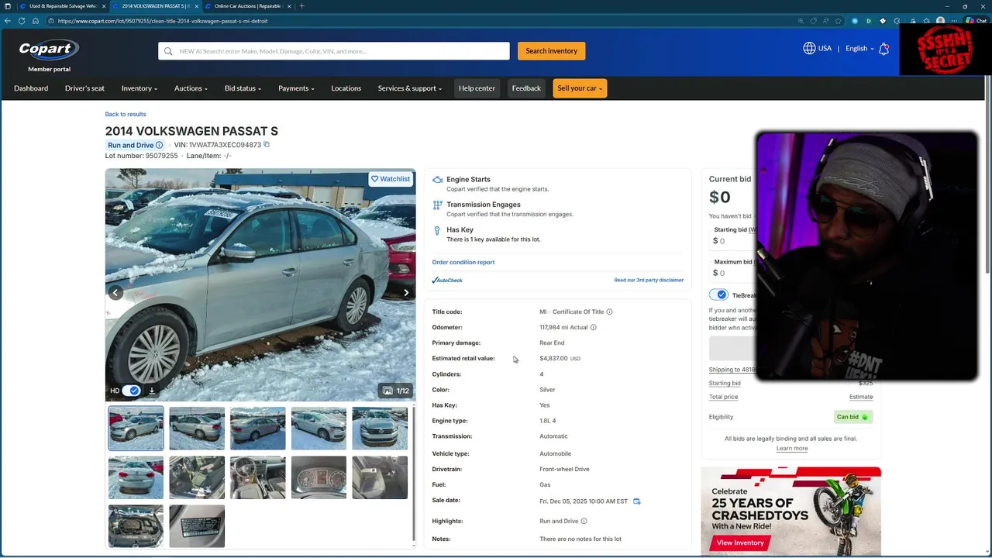Viewport: 992px width, 558px height.
Task: Click the browser address bar URL
Action: tap(163, 21)
